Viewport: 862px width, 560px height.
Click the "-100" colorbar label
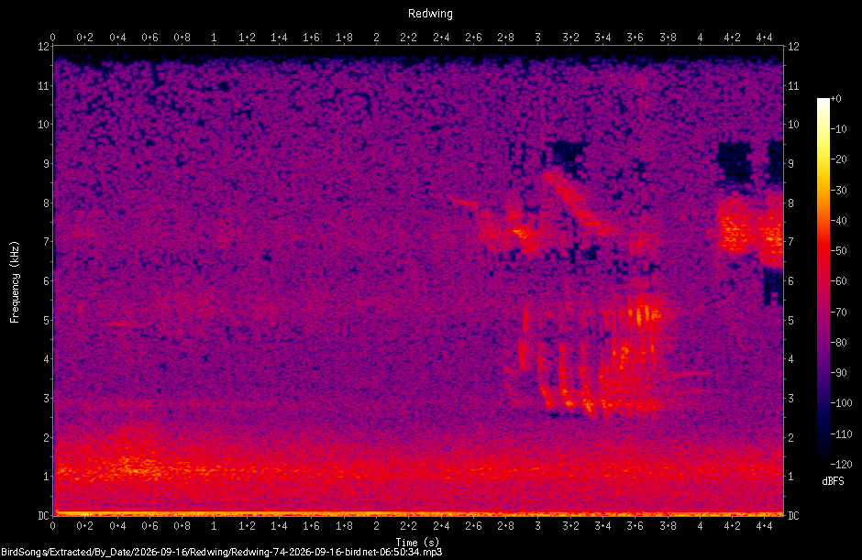coord(841,403)
